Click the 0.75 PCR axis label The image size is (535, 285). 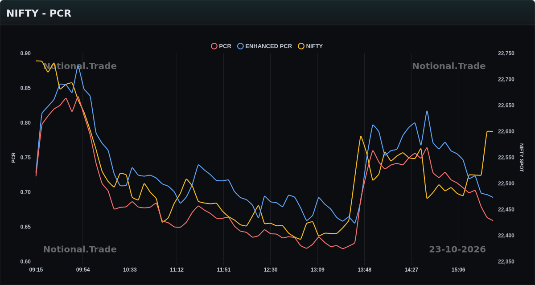pos(25,158)
